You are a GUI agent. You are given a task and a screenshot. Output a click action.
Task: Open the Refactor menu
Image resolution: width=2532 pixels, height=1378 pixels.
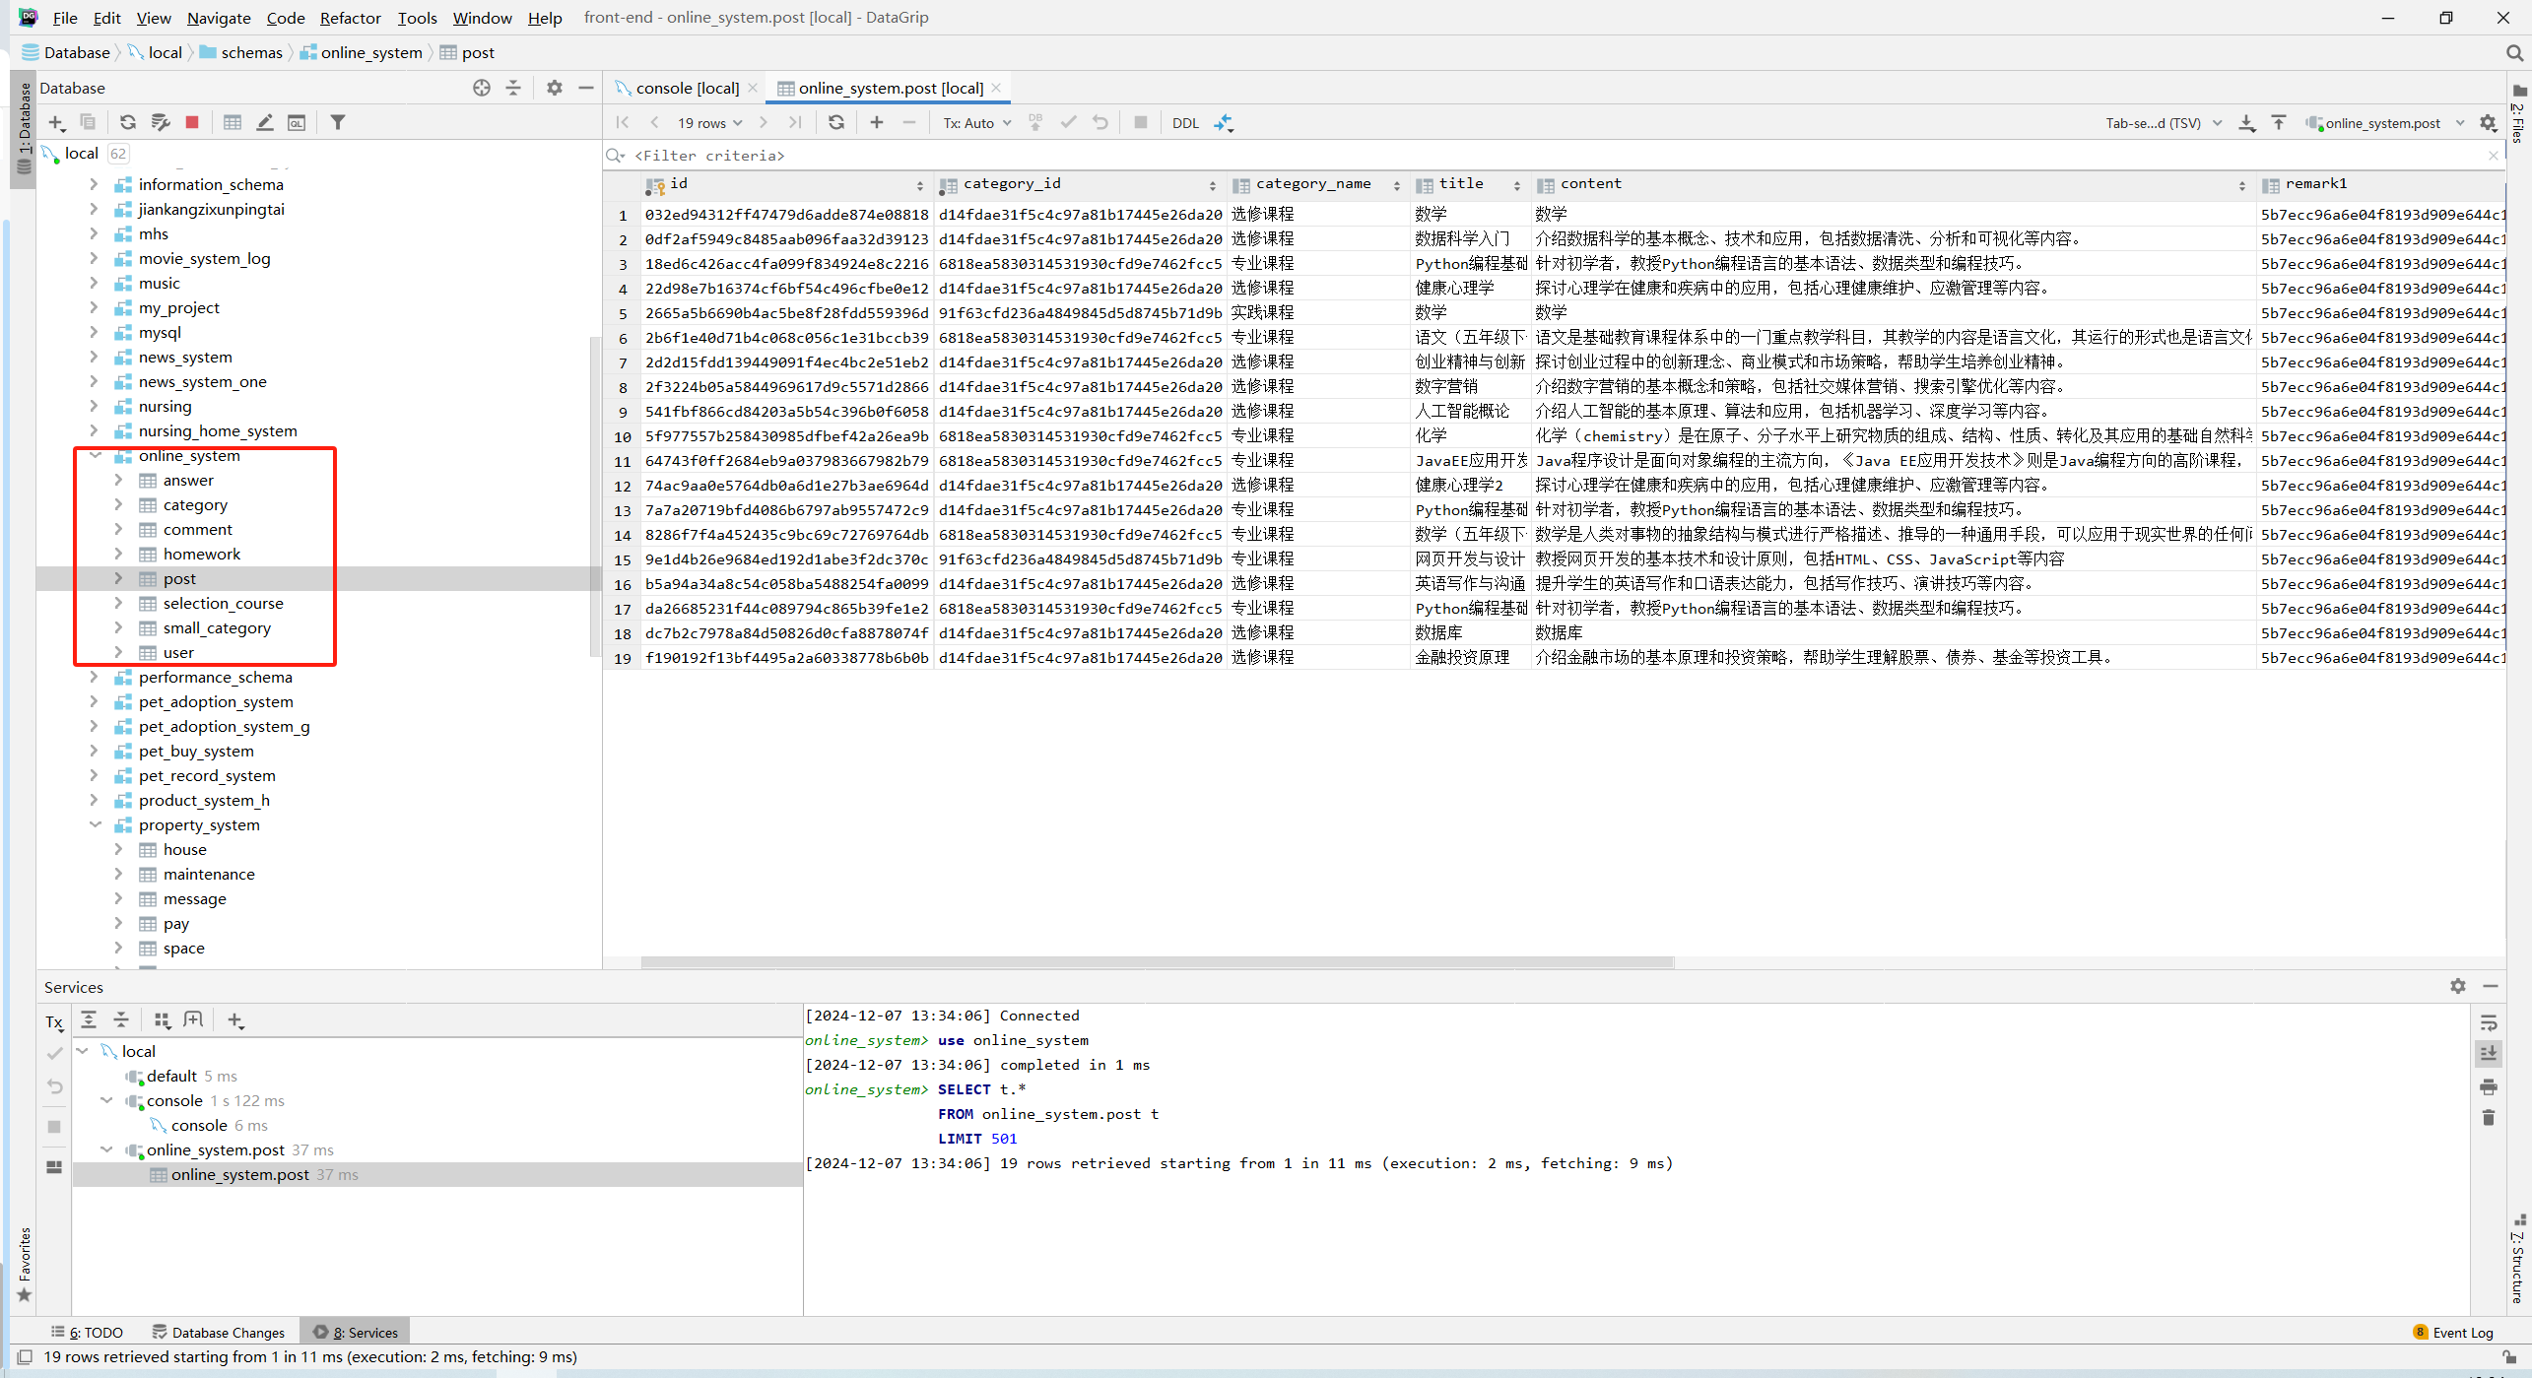click(x=350, y=18)
